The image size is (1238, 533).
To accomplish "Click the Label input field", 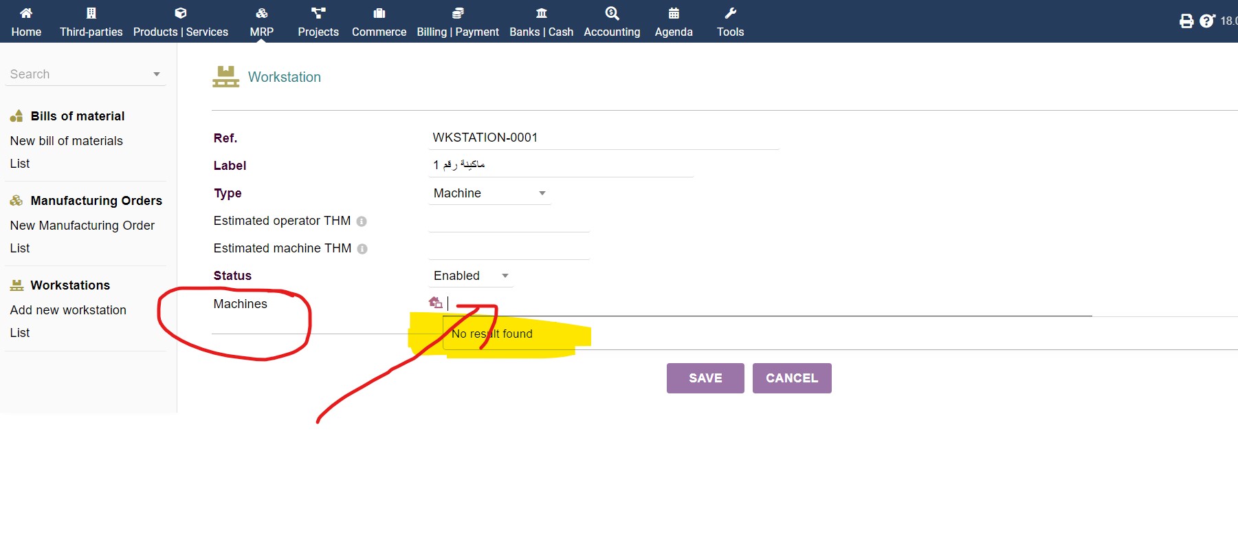I will (x=561, y=165).
